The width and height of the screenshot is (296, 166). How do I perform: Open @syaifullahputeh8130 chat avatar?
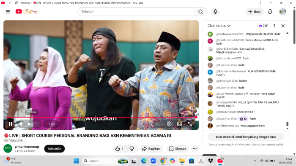(x=210, y=41)
